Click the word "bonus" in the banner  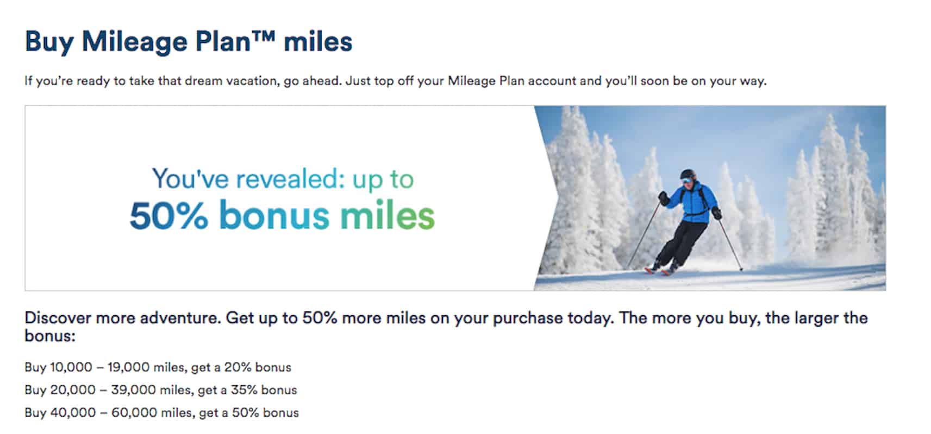click(274, 215)
